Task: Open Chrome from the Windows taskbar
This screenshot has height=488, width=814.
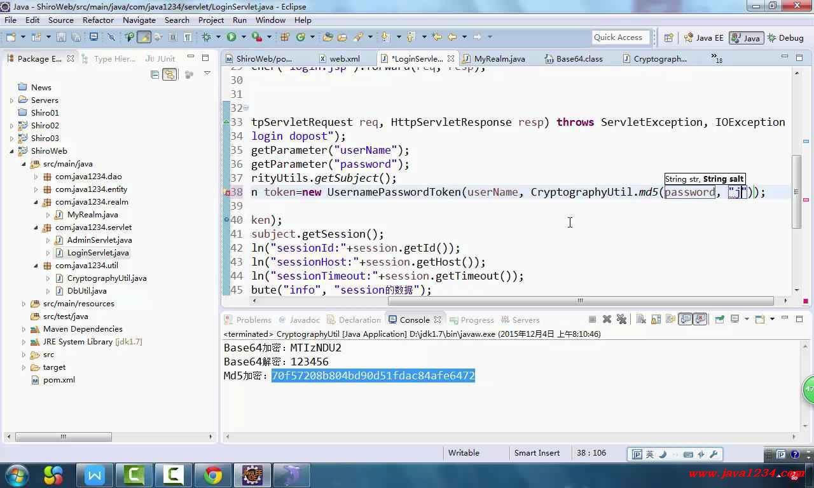Action: pos(212,475)
